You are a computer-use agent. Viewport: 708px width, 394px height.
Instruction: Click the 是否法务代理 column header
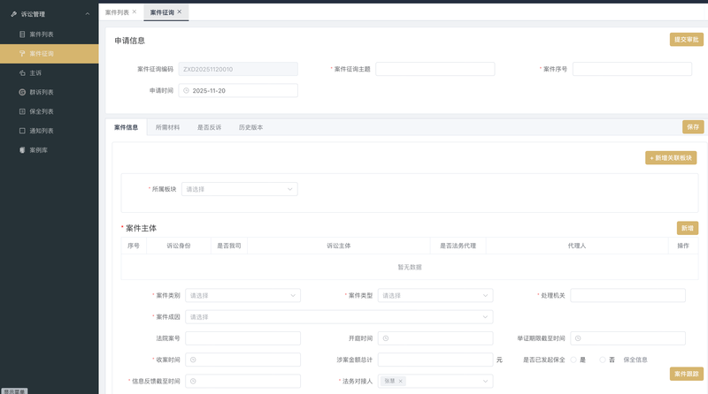pos(458,246)
